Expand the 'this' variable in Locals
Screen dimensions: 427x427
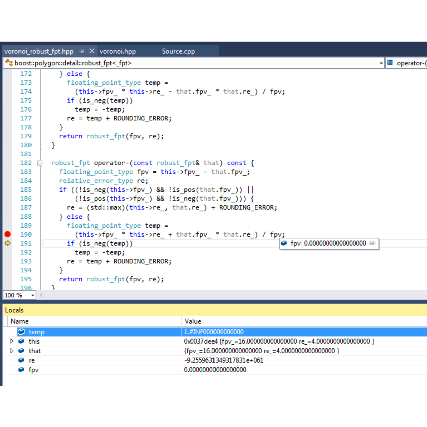click(12, 341)
